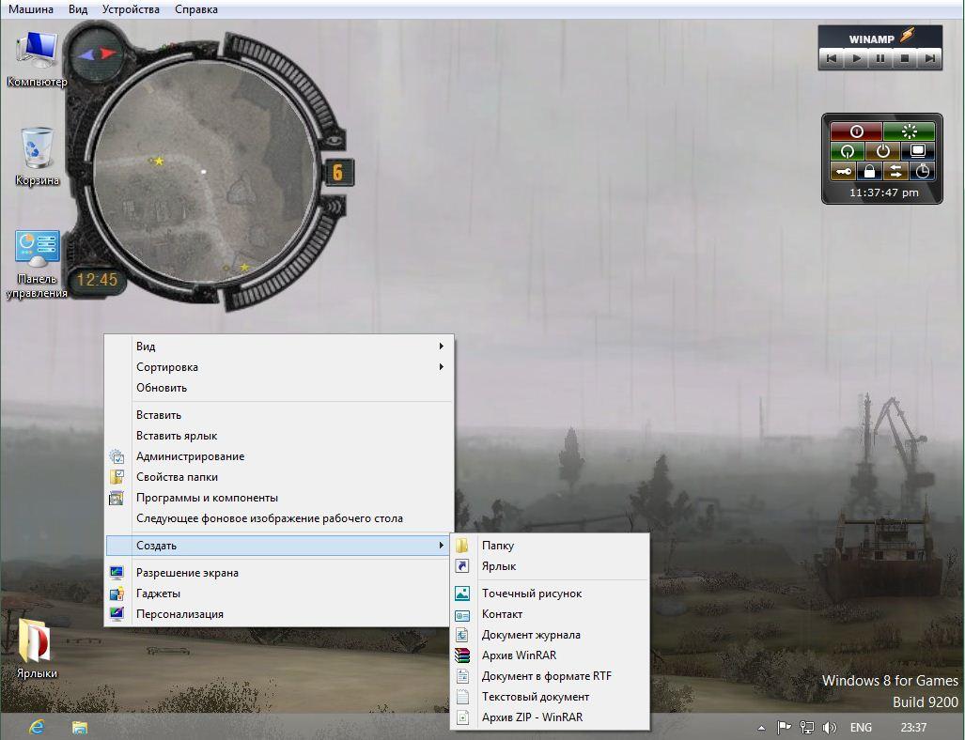
Task: Stop playback in the Winamp gadget
Action: [x=905, y=58]
